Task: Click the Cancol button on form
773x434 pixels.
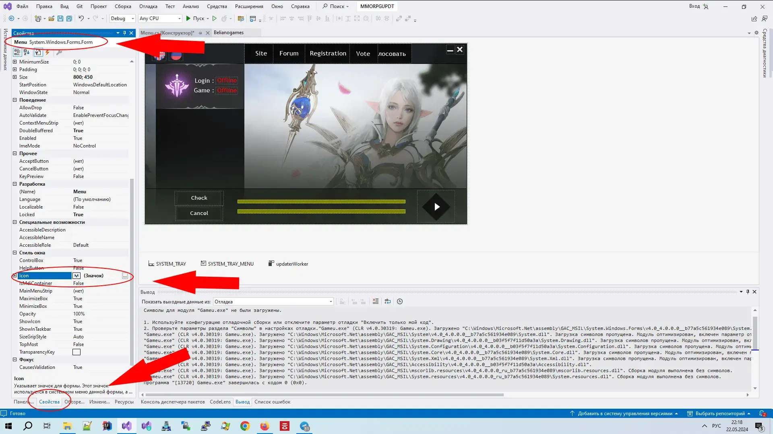Action: click(199, 213)
